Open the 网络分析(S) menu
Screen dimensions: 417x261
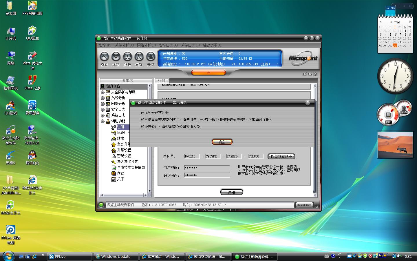coord(146,45)
